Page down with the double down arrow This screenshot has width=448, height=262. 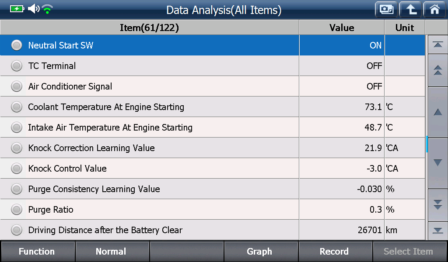click(x=437, y=205)
